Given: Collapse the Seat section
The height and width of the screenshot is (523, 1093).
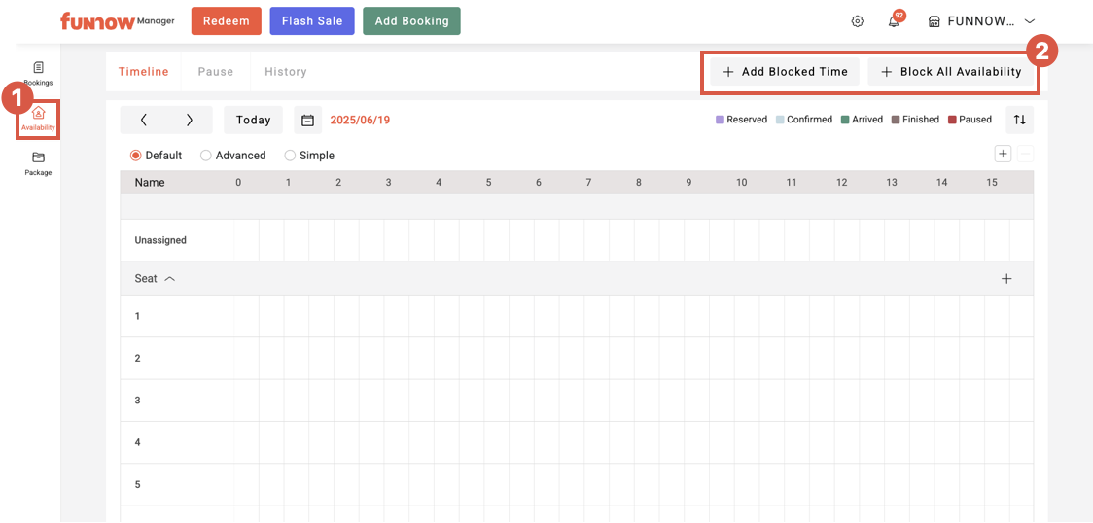Looking at the screenshot, I should pos(169,279).
